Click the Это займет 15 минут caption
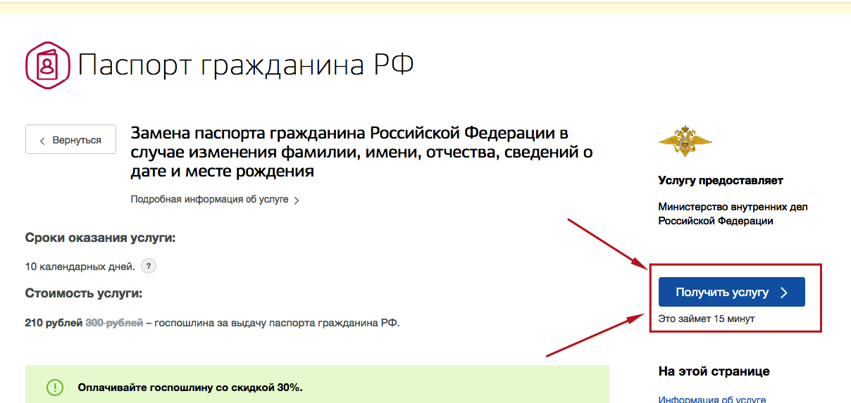This screenshot has height=403, width=851. (x=706, y=319)
